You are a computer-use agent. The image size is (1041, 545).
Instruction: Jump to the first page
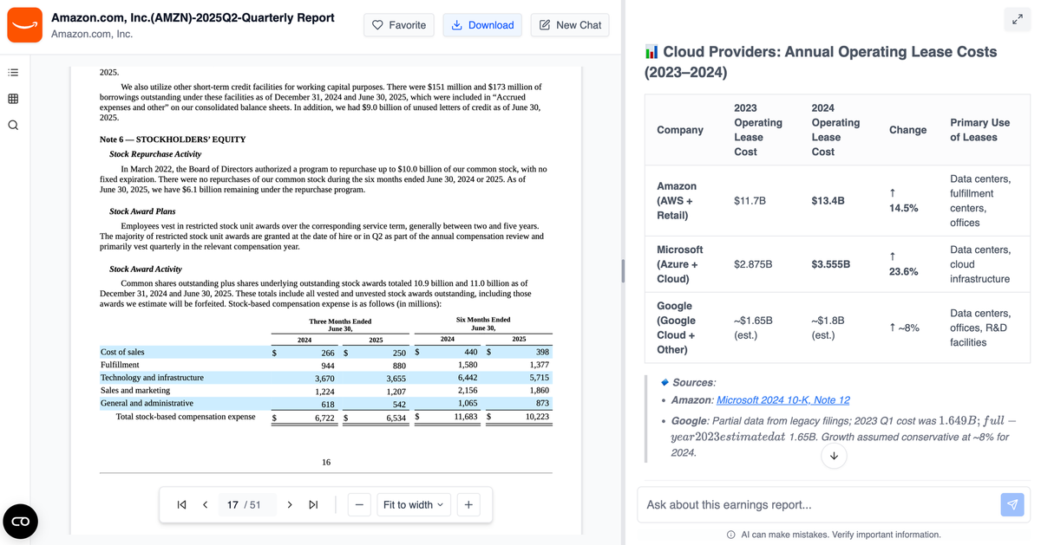[x=181, y=505]
